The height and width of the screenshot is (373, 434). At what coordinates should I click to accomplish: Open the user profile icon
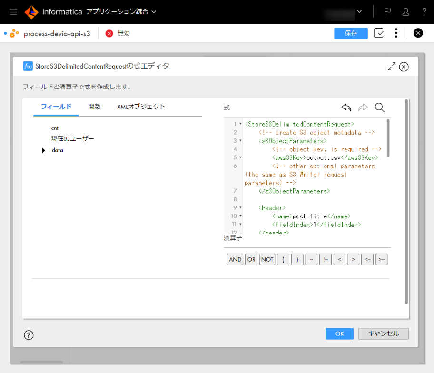pyautogui.click(x=405, y=12)
